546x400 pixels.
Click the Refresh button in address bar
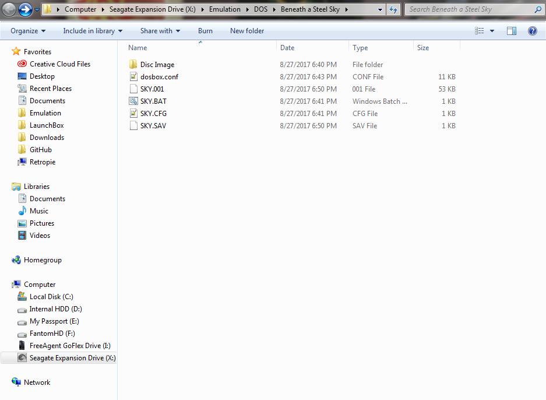[393, 9]
